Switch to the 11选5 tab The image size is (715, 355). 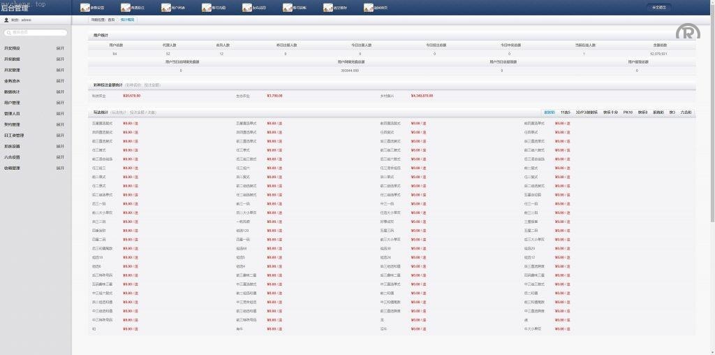pos(565,112)
